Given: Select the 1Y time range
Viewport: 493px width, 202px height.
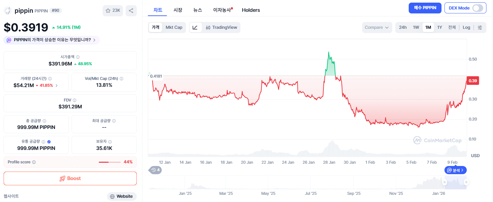Looking at the screenshot, I should point(440,28).
